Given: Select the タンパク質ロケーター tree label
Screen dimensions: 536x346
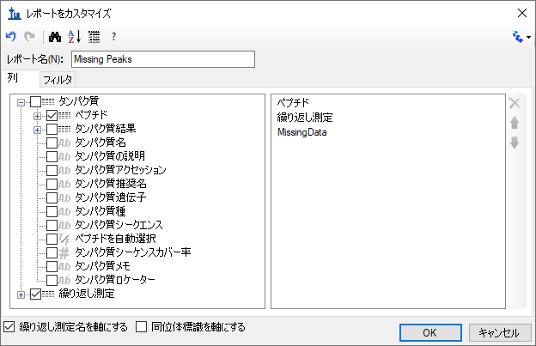Looking at the screenshot, I should 115,280.
